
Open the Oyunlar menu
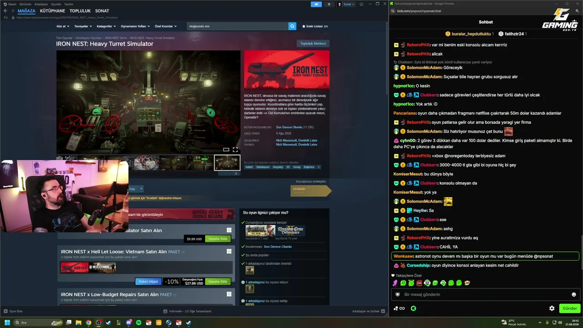[56, 4]
